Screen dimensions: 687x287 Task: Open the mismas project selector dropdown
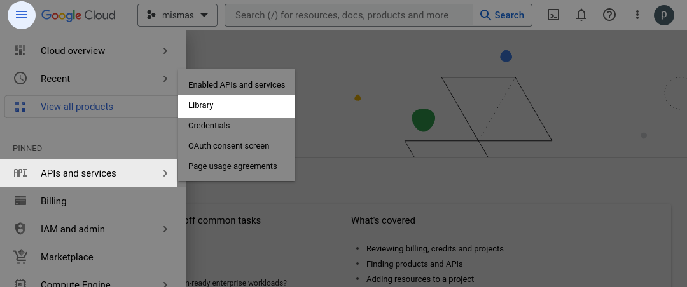(177, 15)
